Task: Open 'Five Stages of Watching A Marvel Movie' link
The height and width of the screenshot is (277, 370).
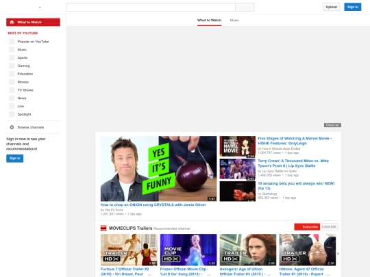Action: 295,141
